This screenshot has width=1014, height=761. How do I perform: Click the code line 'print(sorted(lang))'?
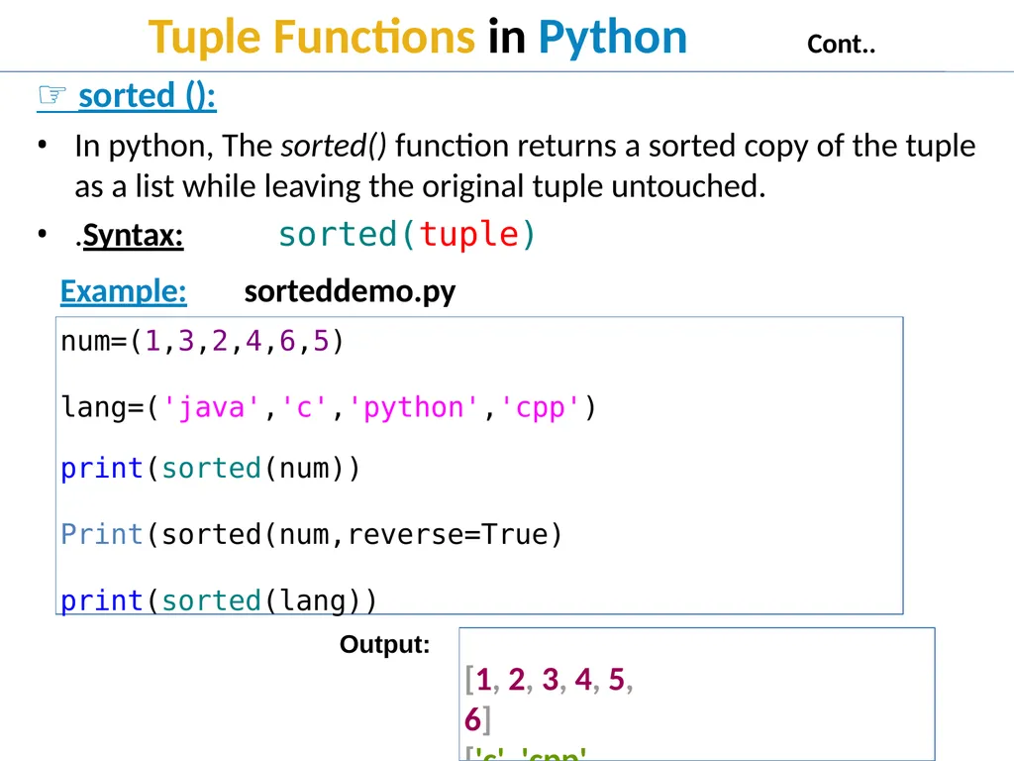pyautogui.click(x=218, y=600)
